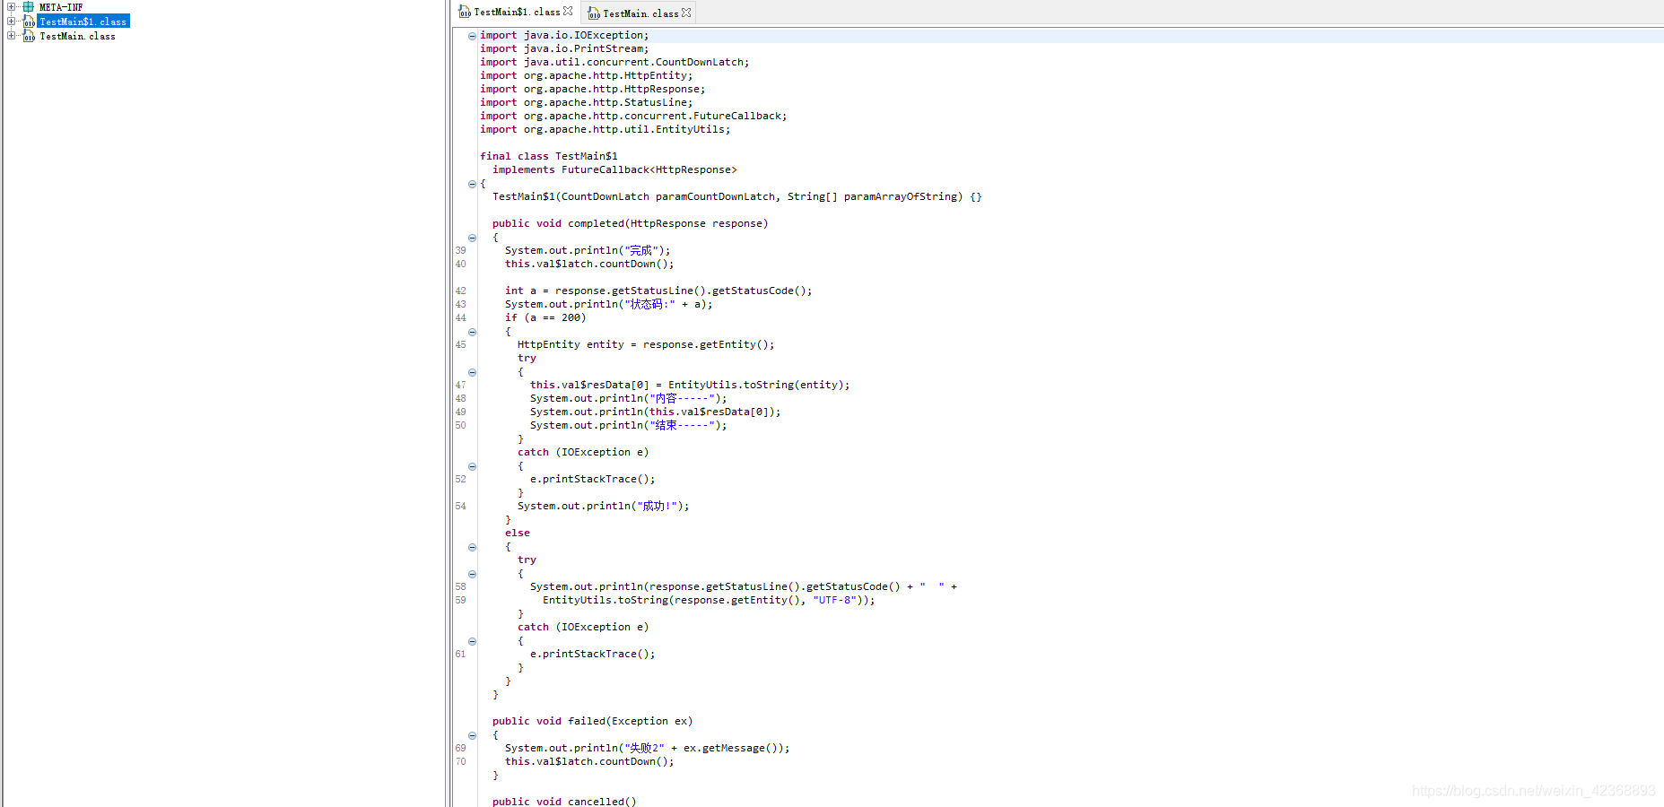Click 'public void completed' method signature
Image resolution: width=1664 pixels, height=807 pixels.
(631, 223)
